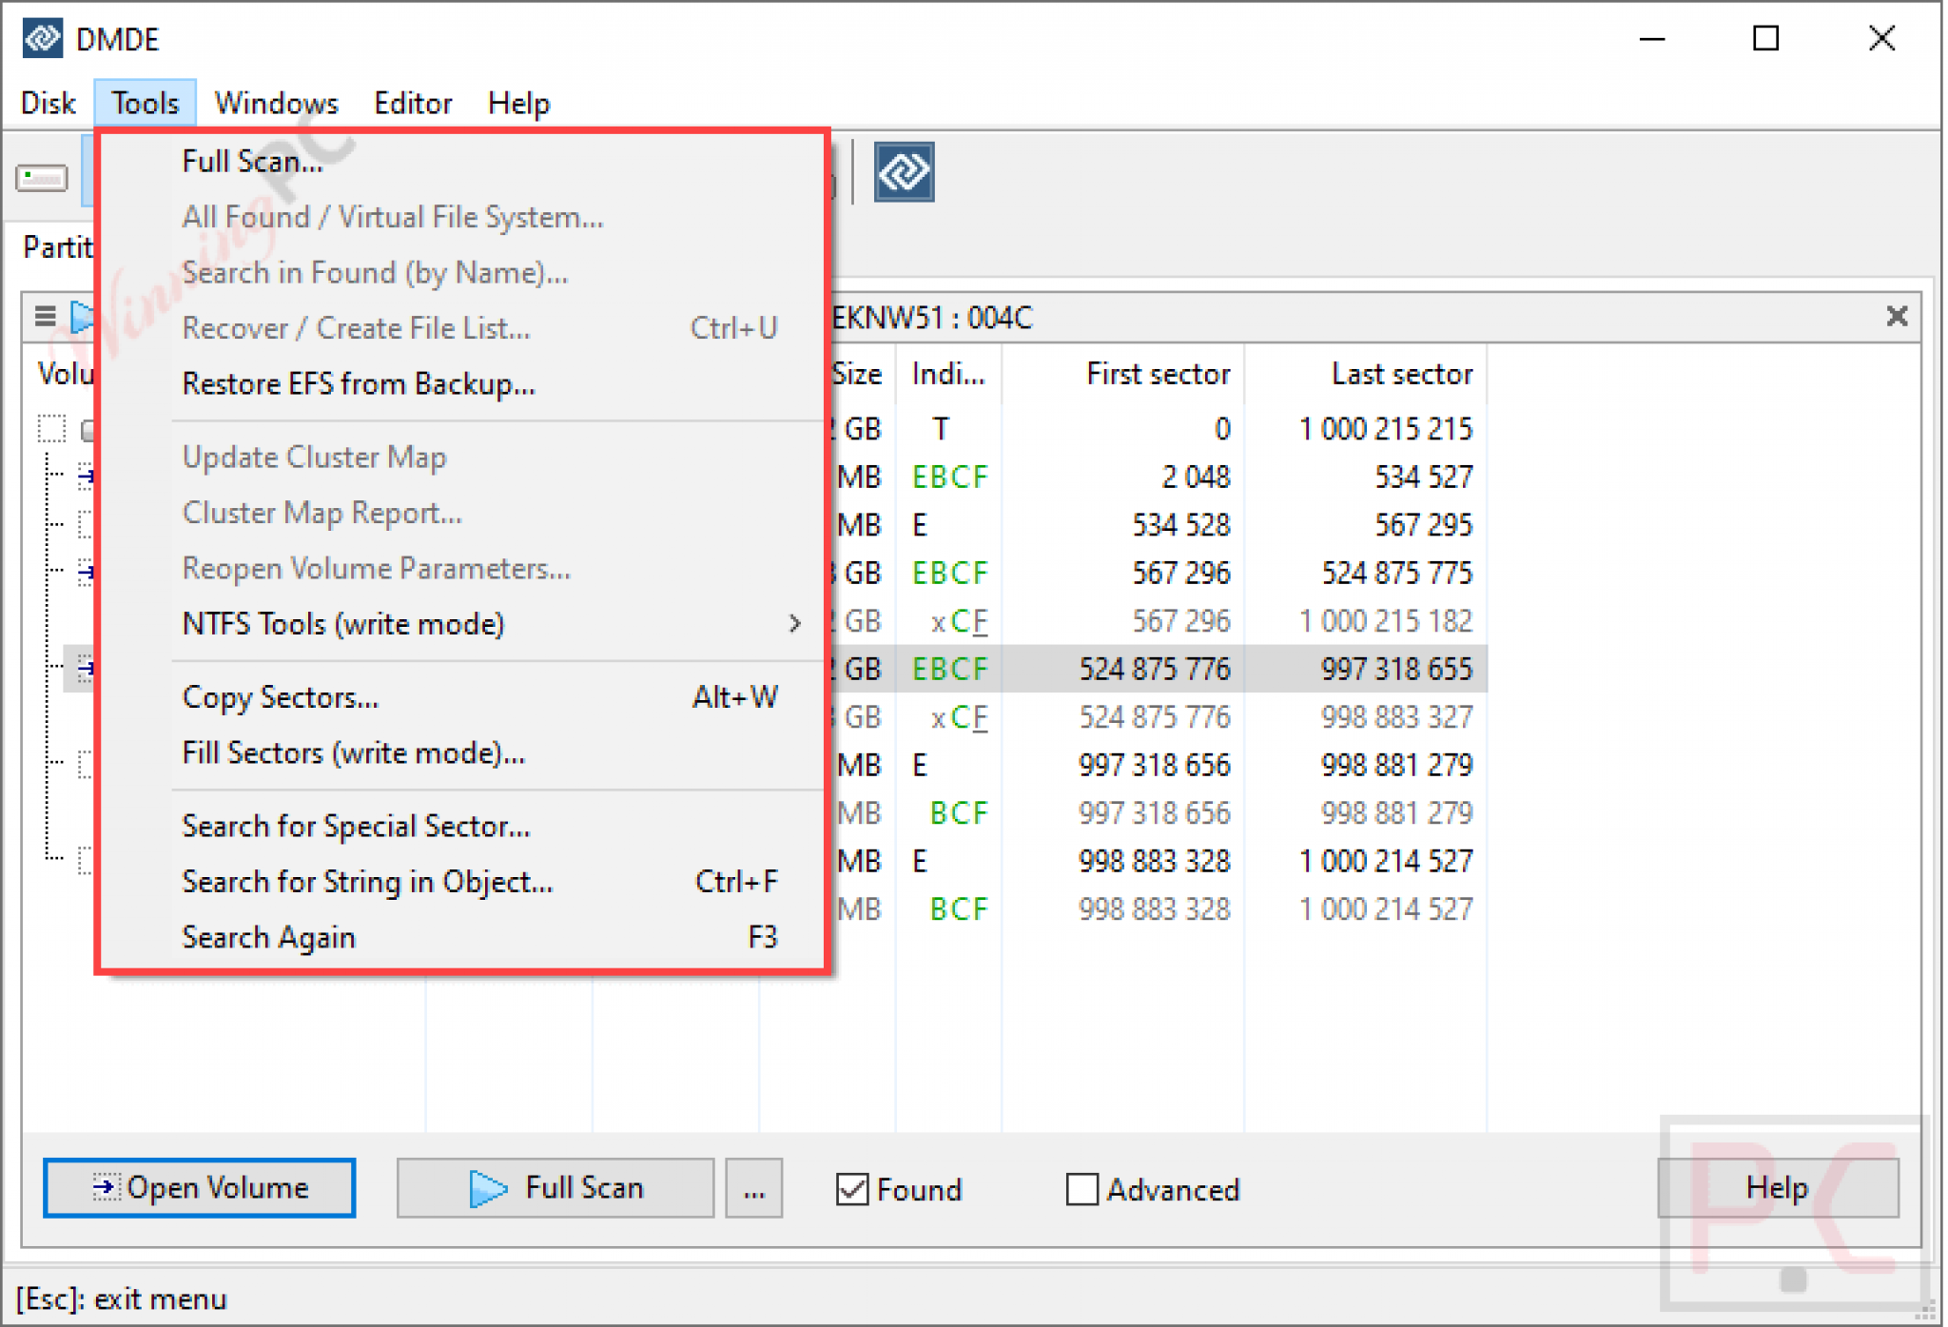Close the partitions panel with the X
Screen dimensions: 1948x1327
coord(1897,316)
